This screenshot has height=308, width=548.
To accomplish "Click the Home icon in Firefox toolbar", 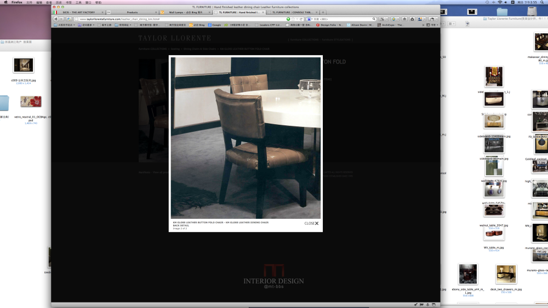I will click(404, 19).
